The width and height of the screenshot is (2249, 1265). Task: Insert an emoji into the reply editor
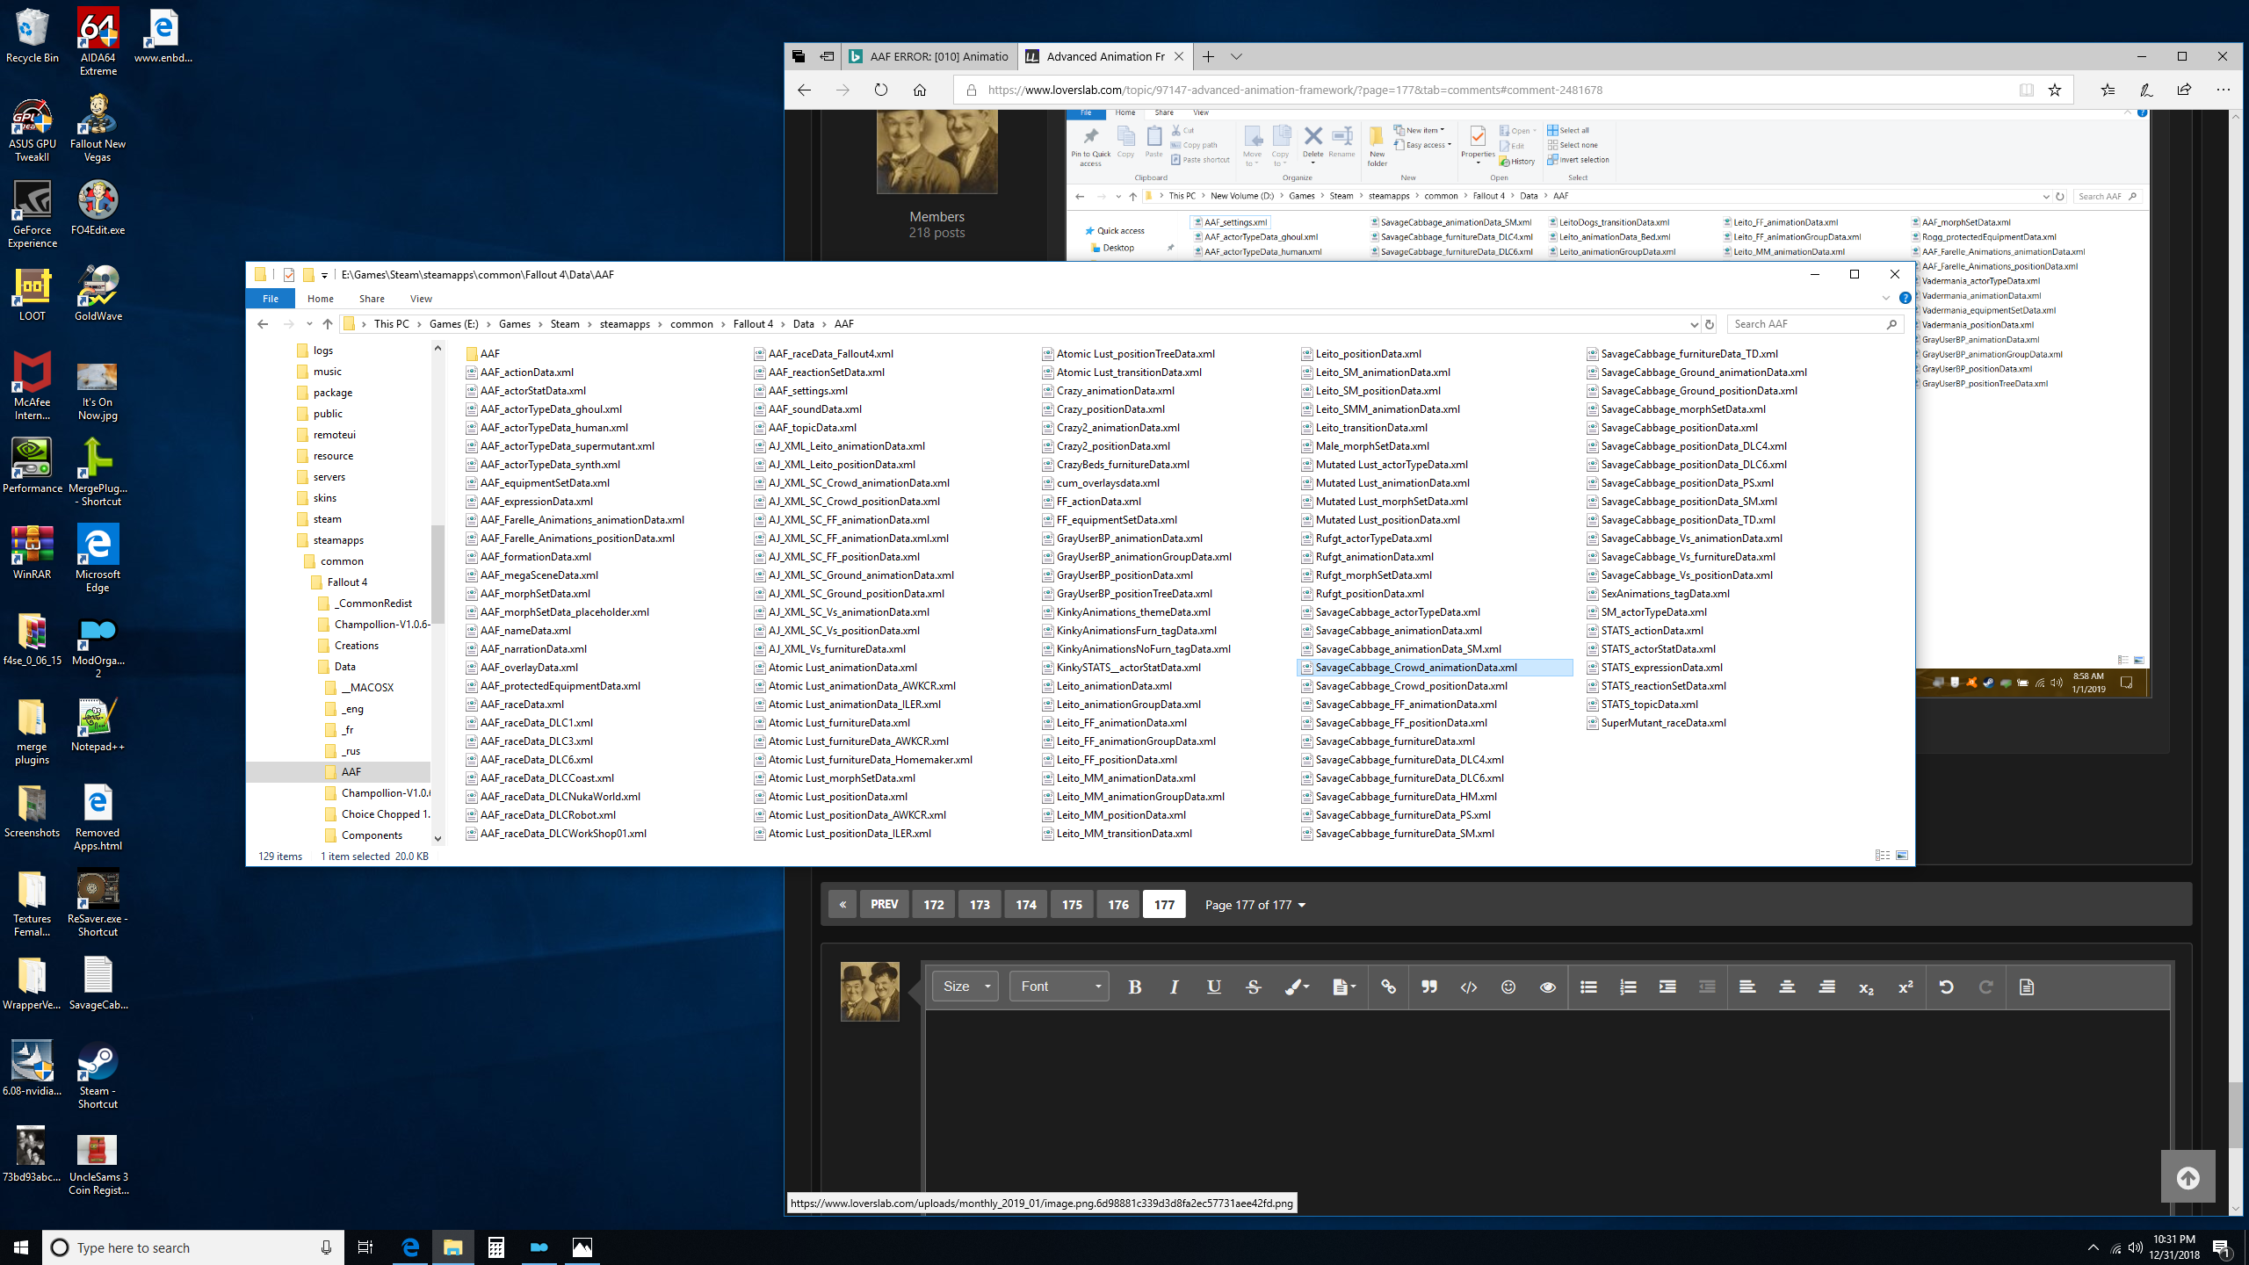point(1508,987)
